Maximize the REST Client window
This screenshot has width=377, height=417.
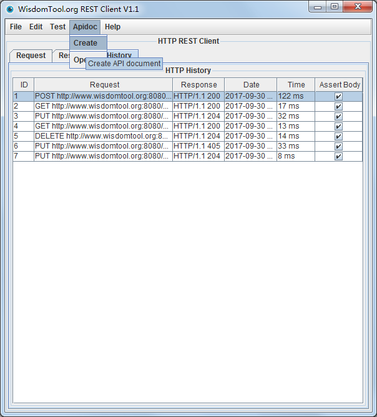pos(335,7)
